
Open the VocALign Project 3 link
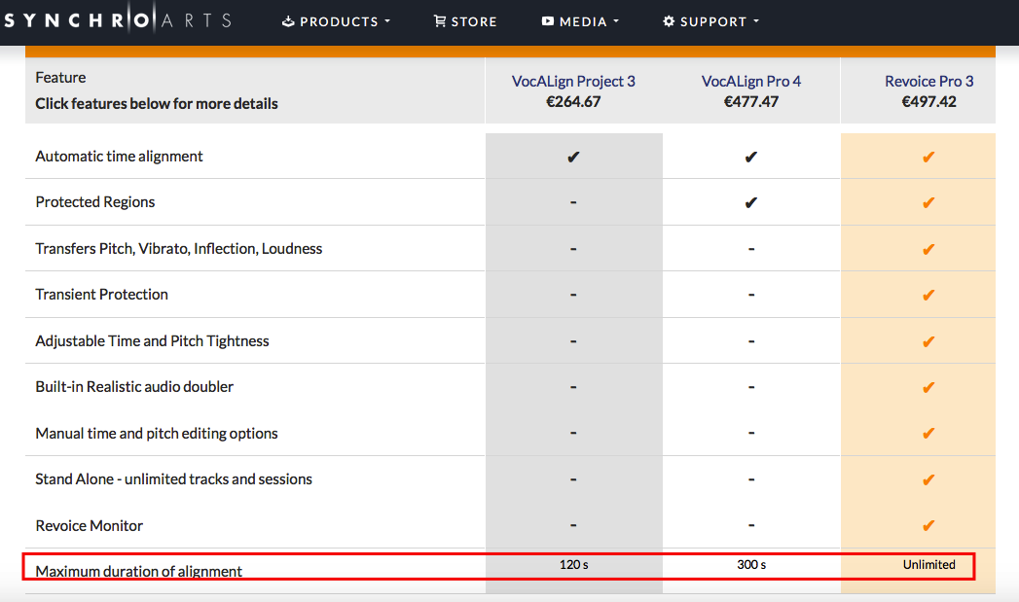point(573,81)
